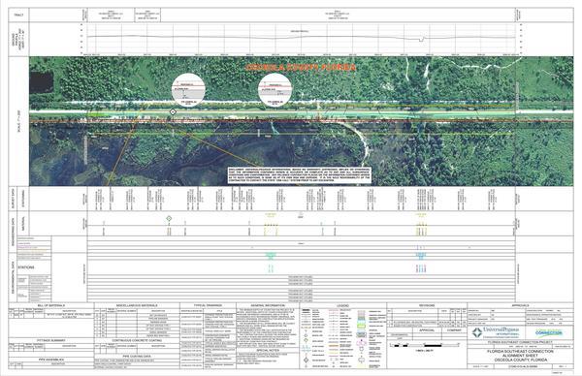Click the right circular detail callout on map
Image resolution: width=582 pixels, height=376 pixels.
click(275, 90)
